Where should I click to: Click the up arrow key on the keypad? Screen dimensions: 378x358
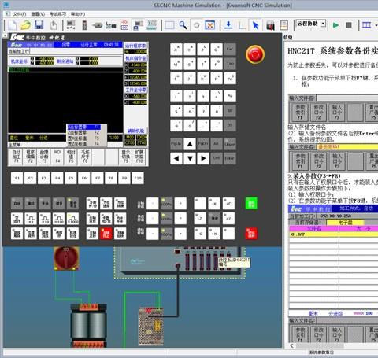pos(190,144)
